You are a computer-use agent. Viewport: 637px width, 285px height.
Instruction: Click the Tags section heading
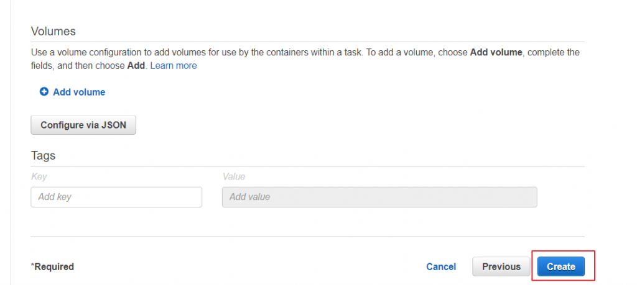click(x=44, y=155)
